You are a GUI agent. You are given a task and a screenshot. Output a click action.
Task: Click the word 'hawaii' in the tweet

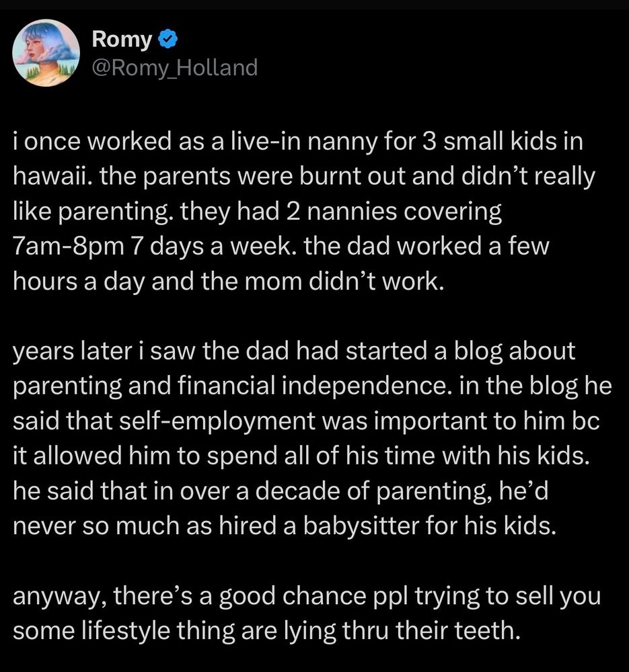click(x=51, y=176)
